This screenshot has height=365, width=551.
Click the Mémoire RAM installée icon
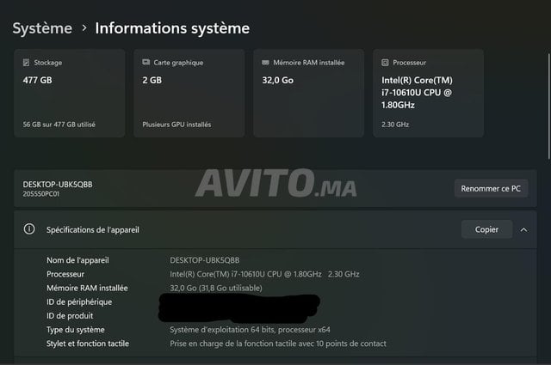[x=266, y=63]
